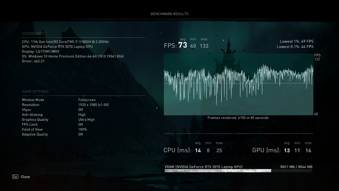Click the CPU min value 8
This screenshot has height=191, width=339.
208,151
